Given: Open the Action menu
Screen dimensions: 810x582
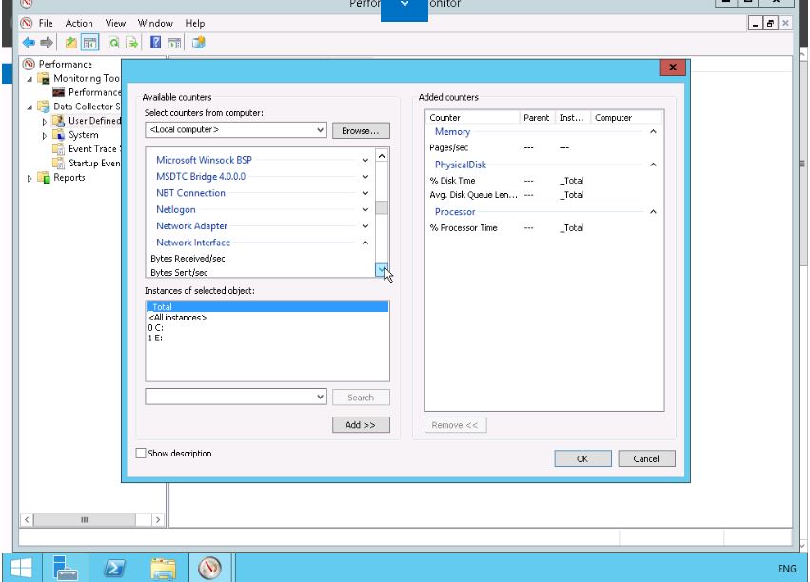Looking at the screenshot, I should (79, 23).
